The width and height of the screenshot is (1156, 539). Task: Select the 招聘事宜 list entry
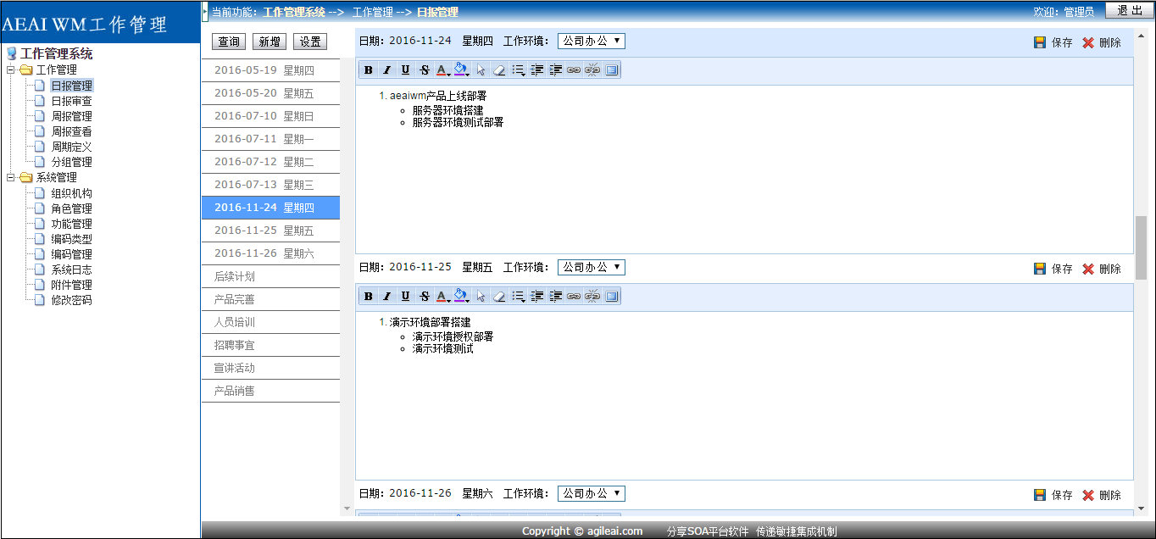tap(270, 345)
